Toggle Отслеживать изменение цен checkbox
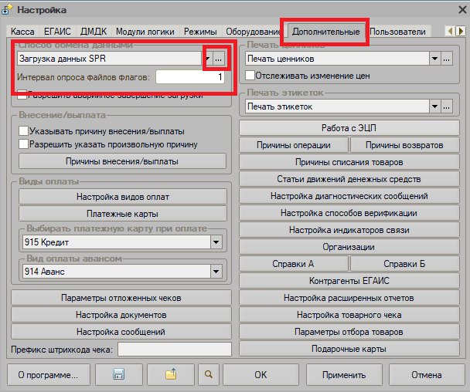Image resolution: width=470 pixels, height=392 pixels. [250, 76]
